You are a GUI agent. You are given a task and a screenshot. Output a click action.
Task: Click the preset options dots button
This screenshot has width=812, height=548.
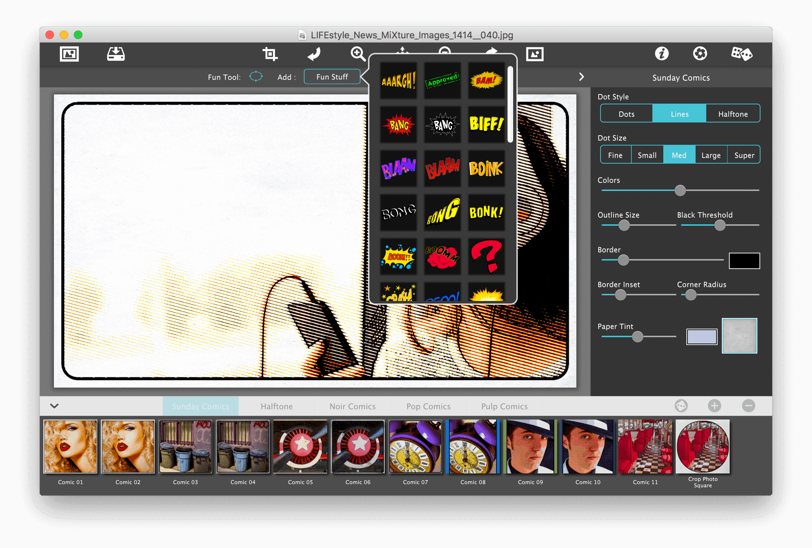(x=681, y=405)
